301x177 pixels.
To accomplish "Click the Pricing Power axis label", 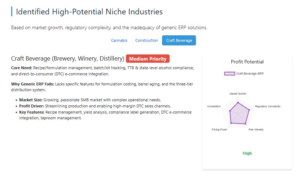I will [219, 129].
